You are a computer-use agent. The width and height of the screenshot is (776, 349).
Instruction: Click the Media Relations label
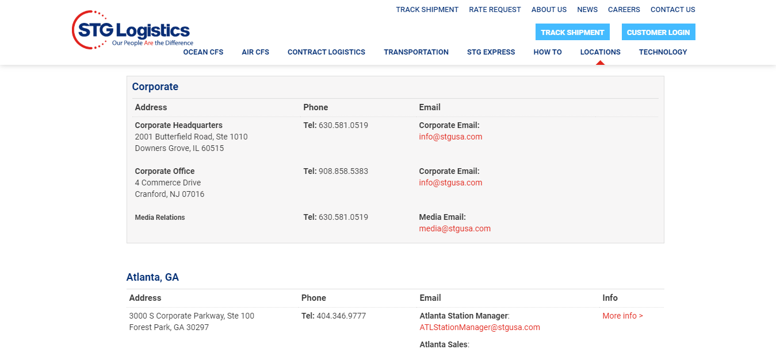(x=160, y=218)
